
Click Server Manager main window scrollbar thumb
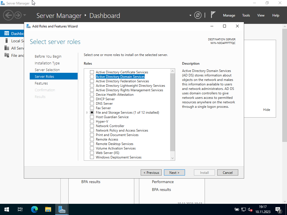(285, 85)
